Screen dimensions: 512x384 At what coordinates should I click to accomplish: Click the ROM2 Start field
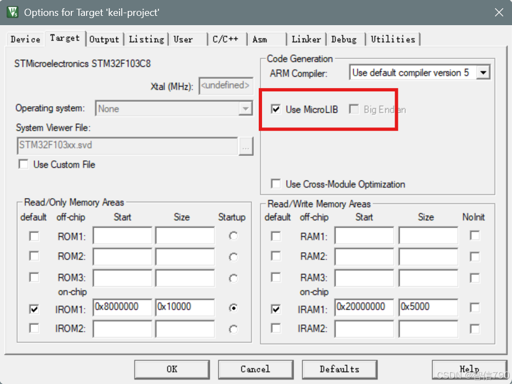click(122, 257)
